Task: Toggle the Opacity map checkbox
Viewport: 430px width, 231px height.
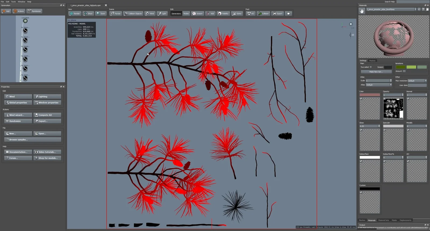Action: tap(384, 99)
